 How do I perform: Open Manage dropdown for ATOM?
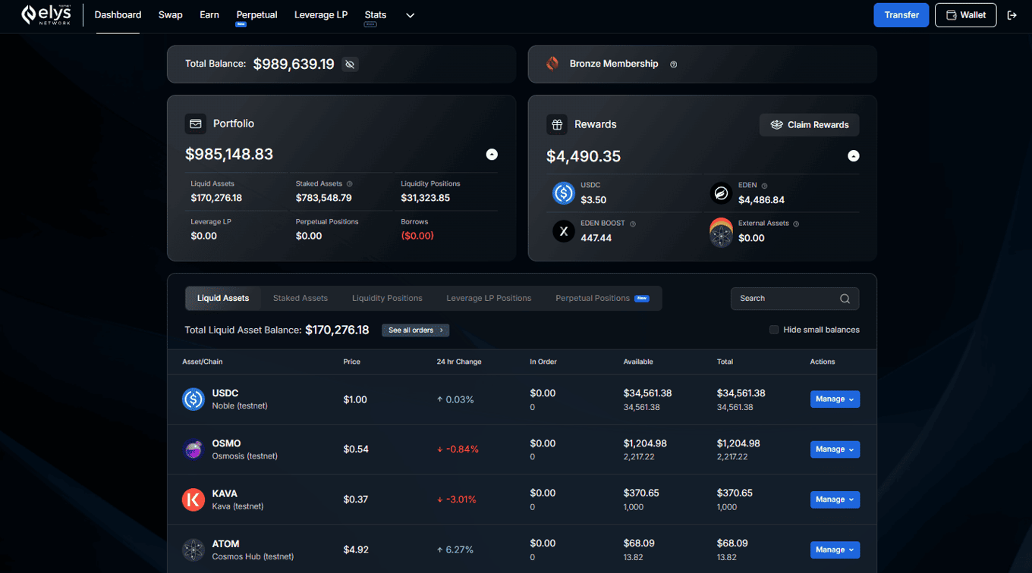(x=835, y=550)
